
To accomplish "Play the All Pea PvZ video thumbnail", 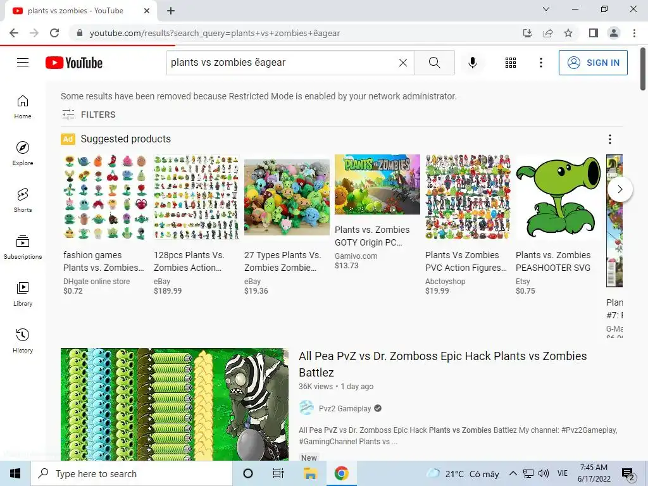I will tap(175, 404).
